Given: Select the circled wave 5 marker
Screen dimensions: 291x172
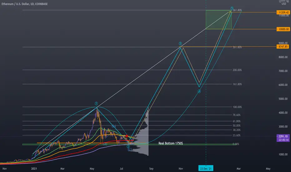Looking at the screenshot, I should click(232, 8).
